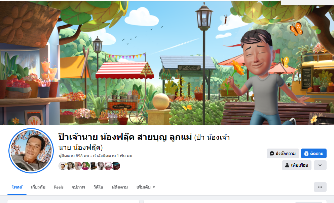Click the last follower avatar thumbnail
334x203 pixels.
[116, 166]
